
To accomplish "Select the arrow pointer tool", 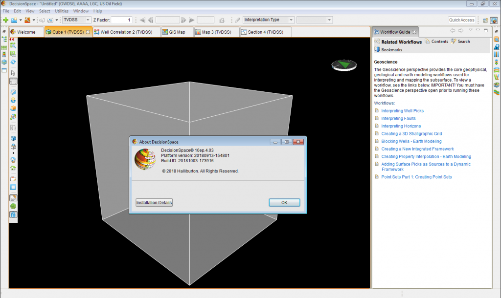I will (x=13, y=73).
